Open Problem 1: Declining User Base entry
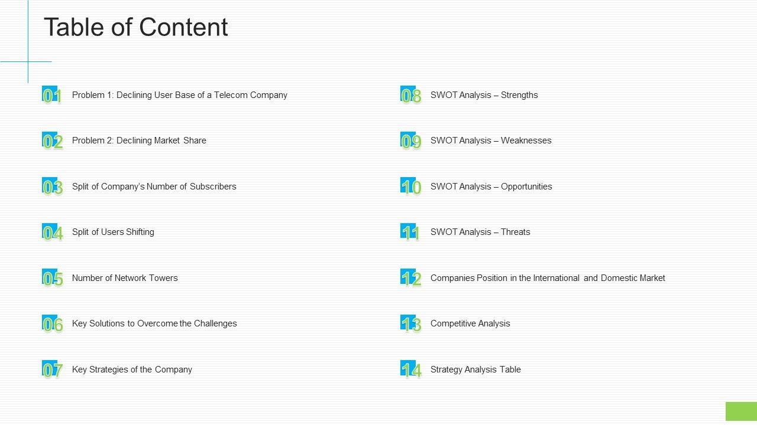 (179, 95)
